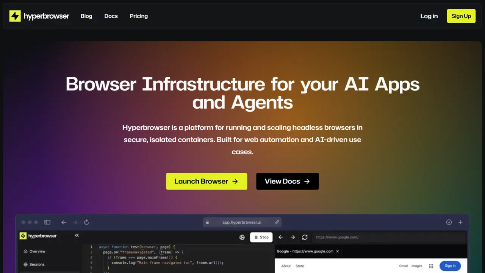Click the Sign Up button
Screen dimensions: 485x273
(x=461, y=16)
